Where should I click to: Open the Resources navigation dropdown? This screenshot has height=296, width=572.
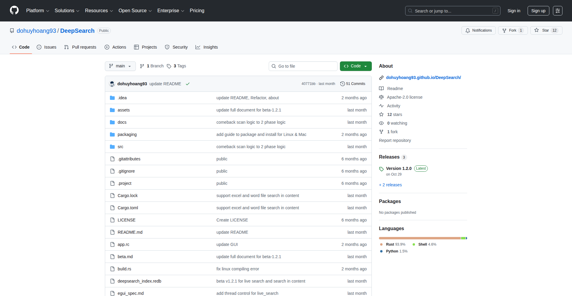[99, 10]
